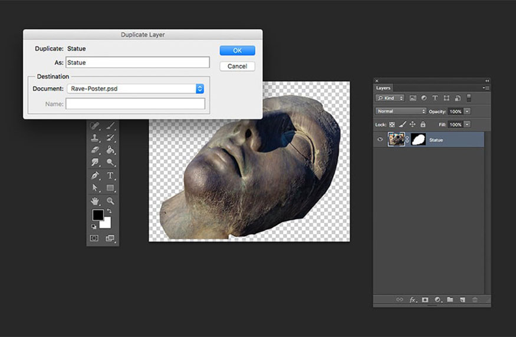Select the Clone Stamp tool
This screenshot has height=337, width=516.
point(95,138)
